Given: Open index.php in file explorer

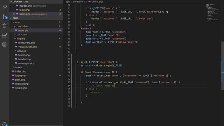Looking at the screenshot, I should tap(36, 71).
